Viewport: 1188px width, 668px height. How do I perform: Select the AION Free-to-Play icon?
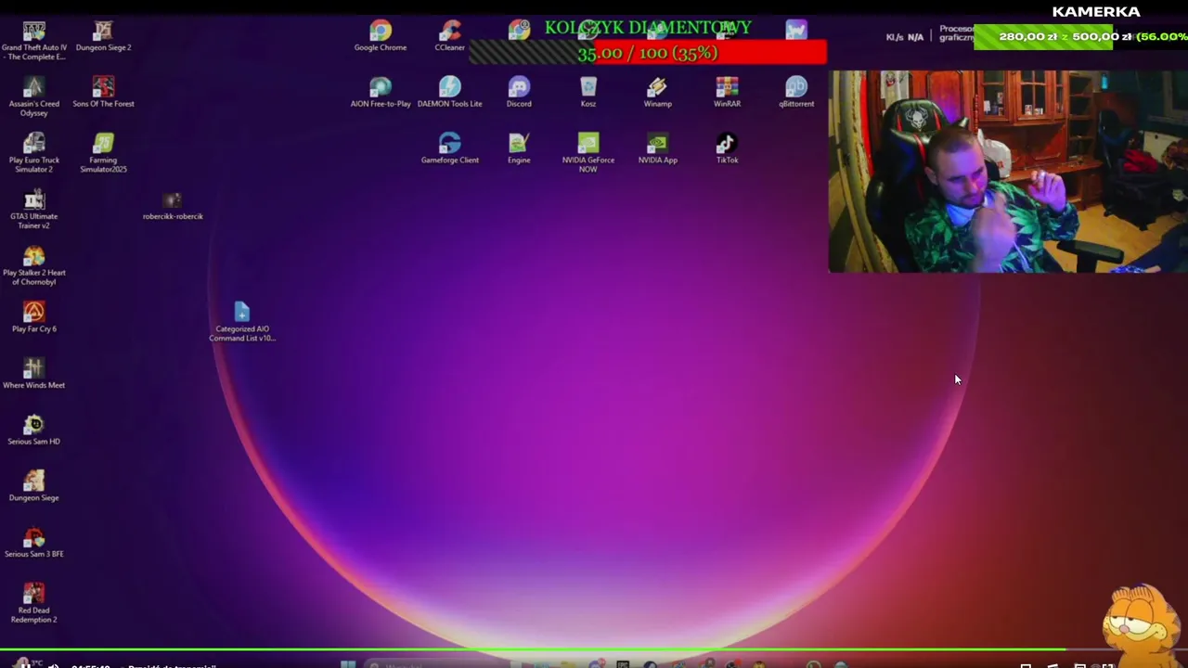381,93
